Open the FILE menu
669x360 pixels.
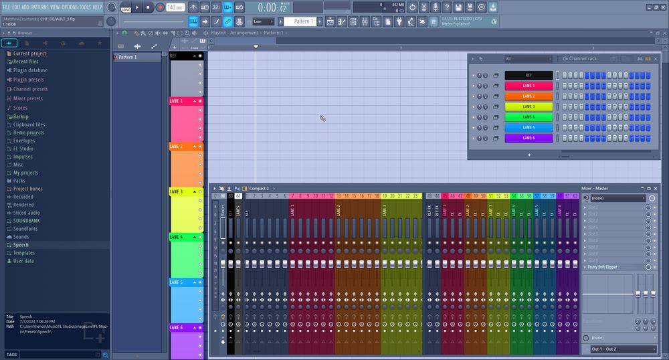click(7, 7)
